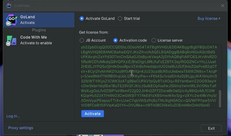Close the Licenses dialog window
The width and height of the screenshot is (231, 136).
[223, 6]
